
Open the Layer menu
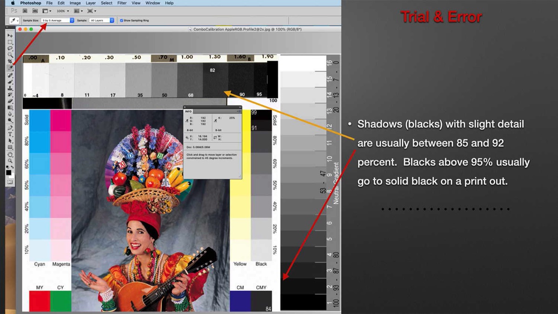point(91,3)
